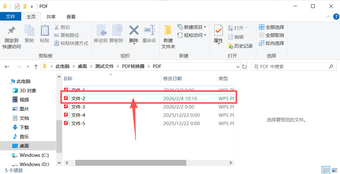Expand the chevron after 此电脑 in path
Image resolution: width=340 pixels, height=174 pixels.
(x=74, y=66)
